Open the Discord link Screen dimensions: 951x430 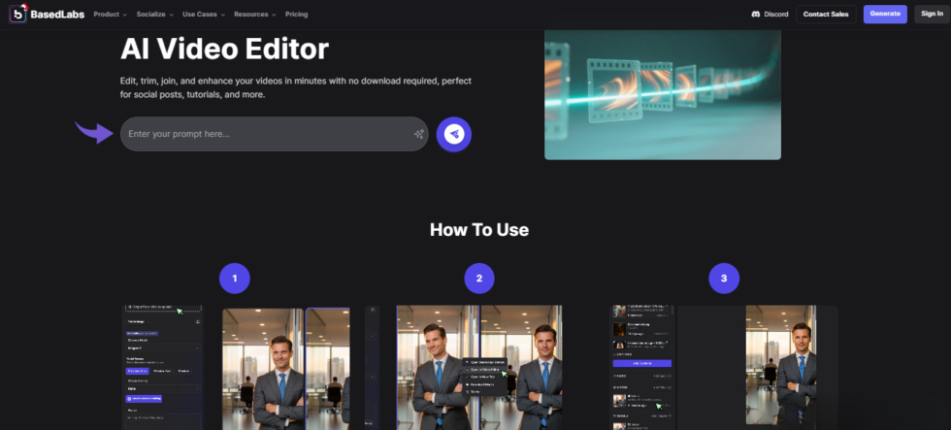tap(770, 14)
